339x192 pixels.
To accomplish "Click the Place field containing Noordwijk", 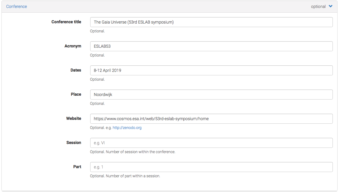I will click(x=211, y=95).
